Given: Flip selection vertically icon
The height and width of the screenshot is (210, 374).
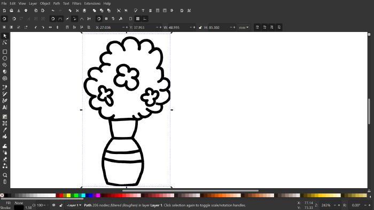Looking at the screenshot, I should click(x=58, y=27).
